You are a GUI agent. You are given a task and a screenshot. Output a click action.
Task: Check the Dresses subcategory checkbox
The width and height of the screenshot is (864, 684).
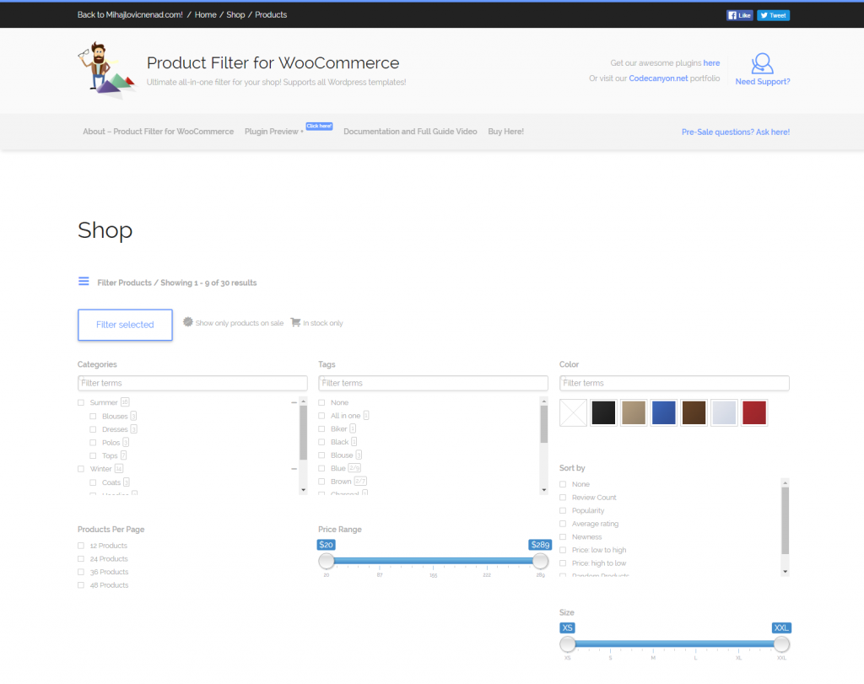point(93,429)
